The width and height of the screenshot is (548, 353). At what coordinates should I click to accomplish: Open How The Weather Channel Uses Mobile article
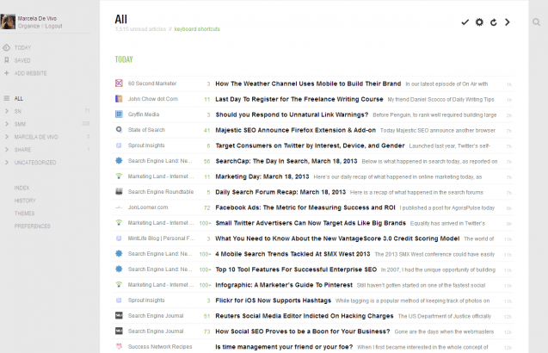tap(308, 84)
